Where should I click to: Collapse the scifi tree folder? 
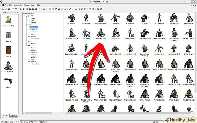[27, 25]
